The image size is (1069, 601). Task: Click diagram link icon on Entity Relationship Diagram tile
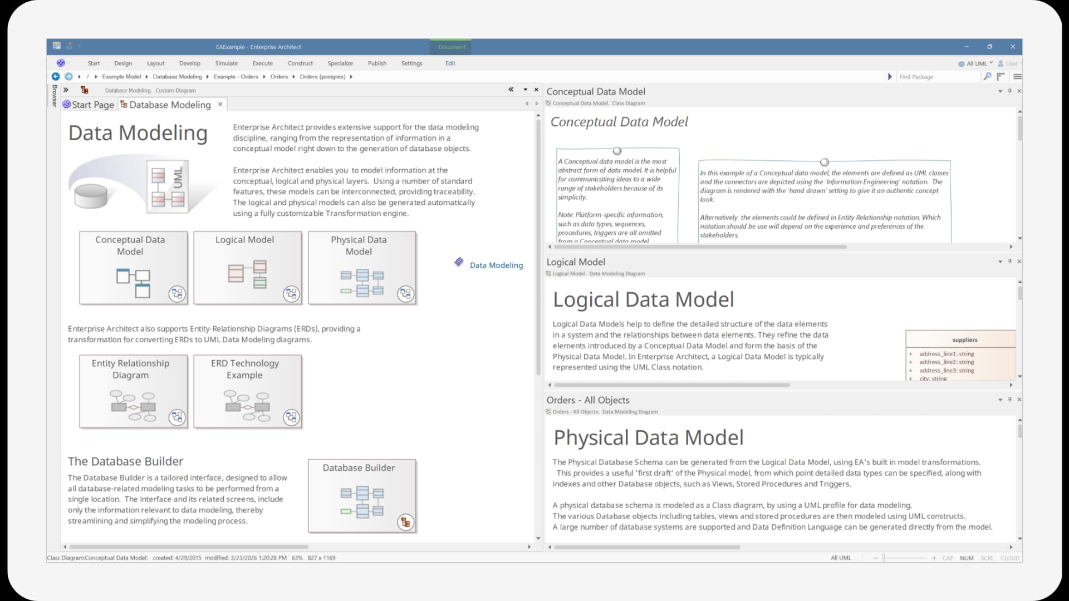click(x=177, y=417)
